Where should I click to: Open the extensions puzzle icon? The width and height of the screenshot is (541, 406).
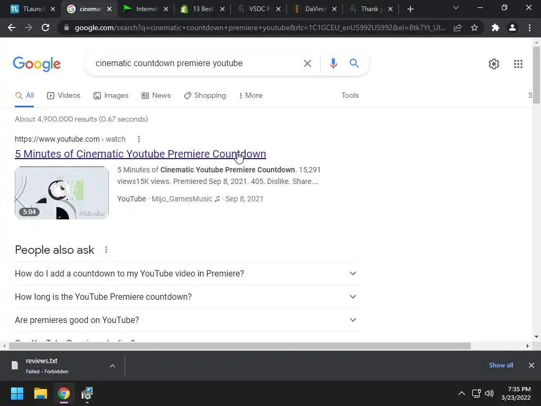coord(496,27)
